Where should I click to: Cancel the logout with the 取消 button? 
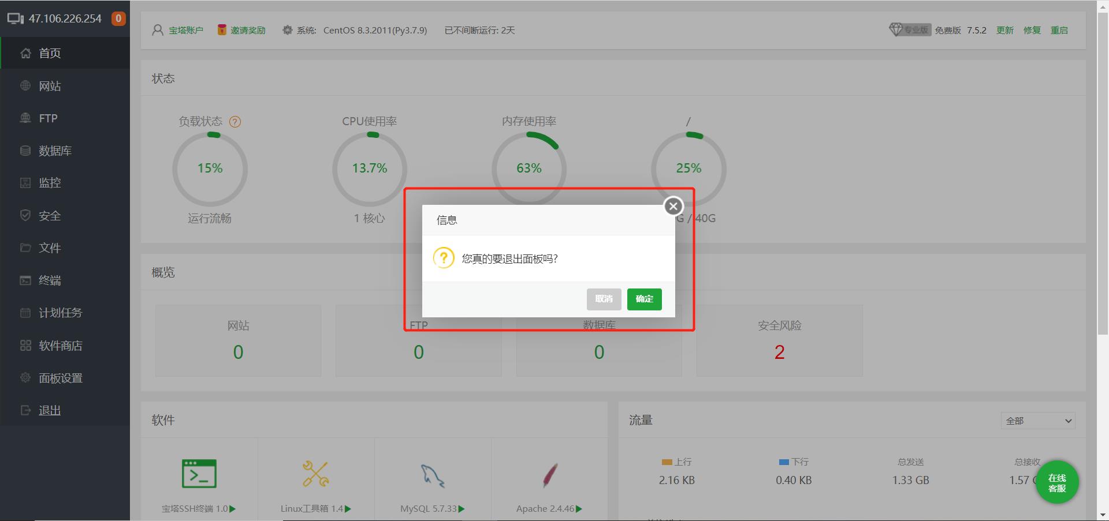click(x=604, y=299)
